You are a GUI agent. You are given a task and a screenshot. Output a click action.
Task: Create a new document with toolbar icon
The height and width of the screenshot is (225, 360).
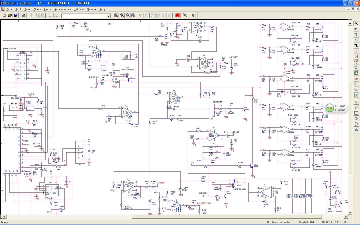coord(4,15)
